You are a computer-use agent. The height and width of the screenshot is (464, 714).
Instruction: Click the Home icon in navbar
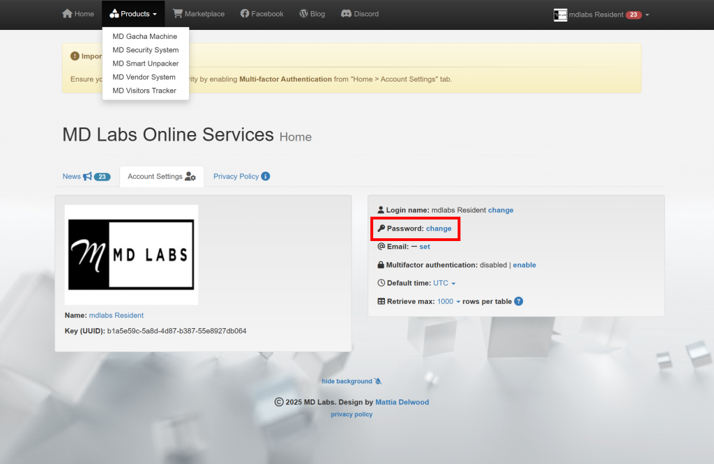[67, 14]
